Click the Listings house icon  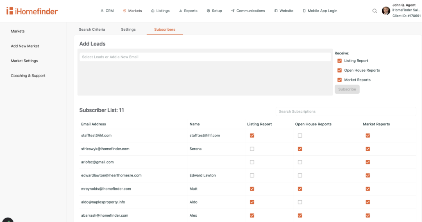pos(152,11)
